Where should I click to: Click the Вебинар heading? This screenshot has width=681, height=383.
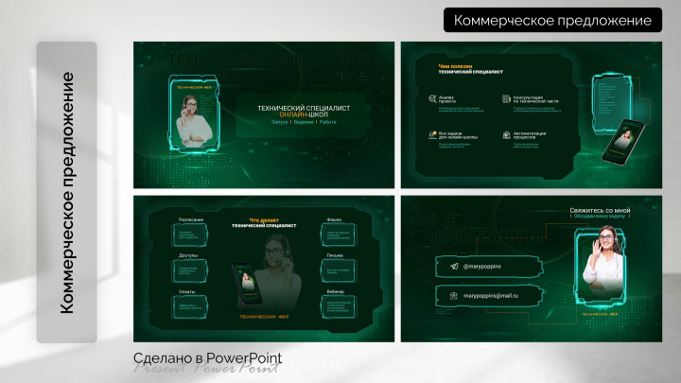click(x=335, y=292)
